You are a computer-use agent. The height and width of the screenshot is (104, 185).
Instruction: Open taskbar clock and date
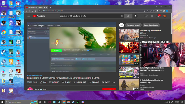tap(177, 102)
